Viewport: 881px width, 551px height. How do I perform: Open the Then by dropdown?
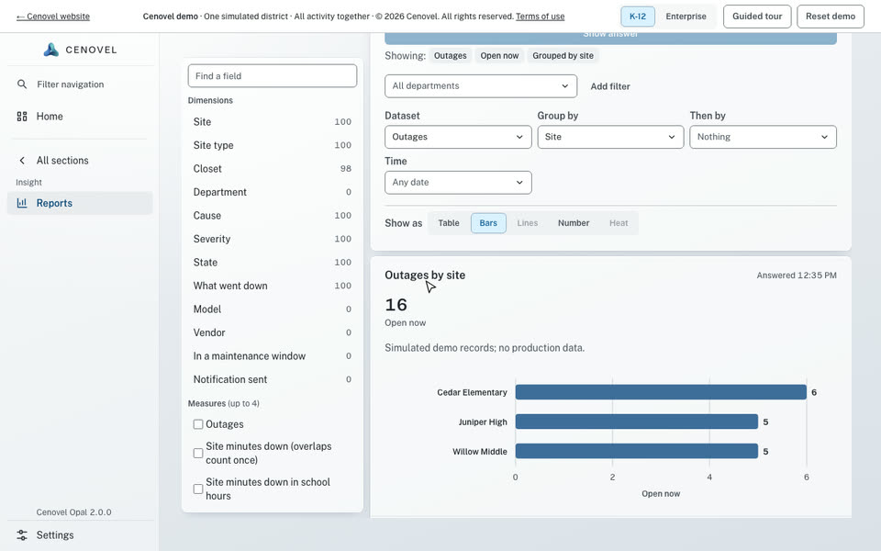pyautogui.click(x=763, y=137)
